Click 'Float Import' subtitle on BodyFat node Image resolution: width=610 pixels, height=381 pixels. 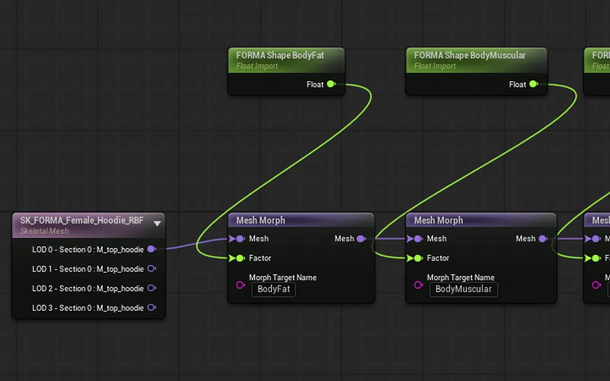point(257,66)
